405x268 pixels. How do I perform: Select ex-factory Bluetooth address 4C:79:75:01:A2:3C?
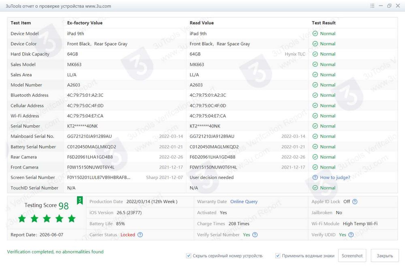(x=85, y=95)
